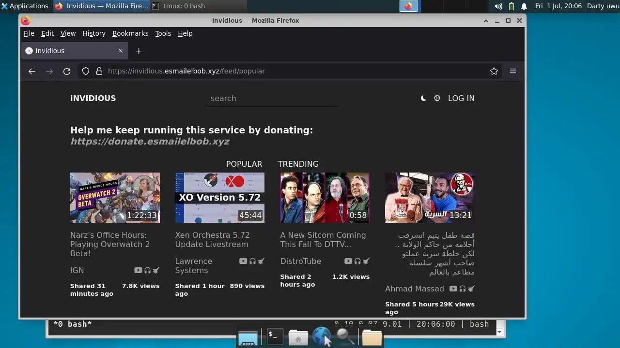620x348 pixels.
Task: Open Invidious preferences gear icon
Action: (437, 98)
